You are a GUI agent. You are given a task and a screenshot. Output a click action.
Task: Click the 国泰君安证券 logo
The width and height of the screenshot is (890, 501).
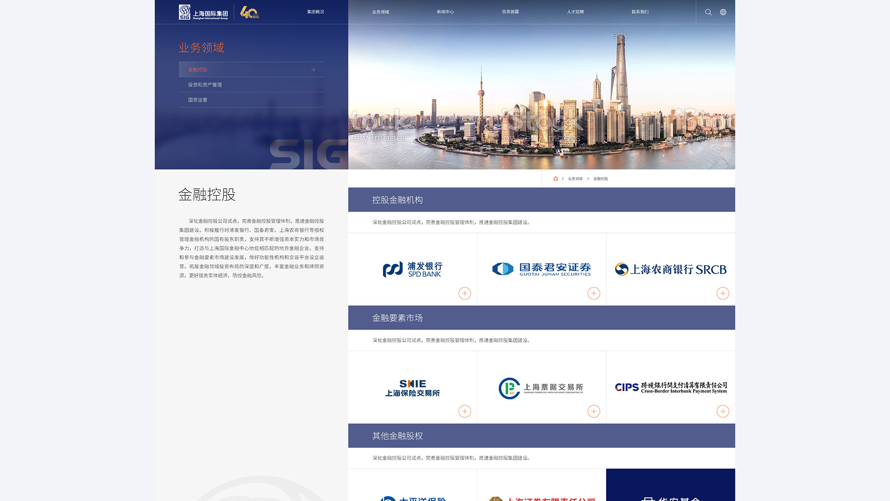tap(542, 269)
